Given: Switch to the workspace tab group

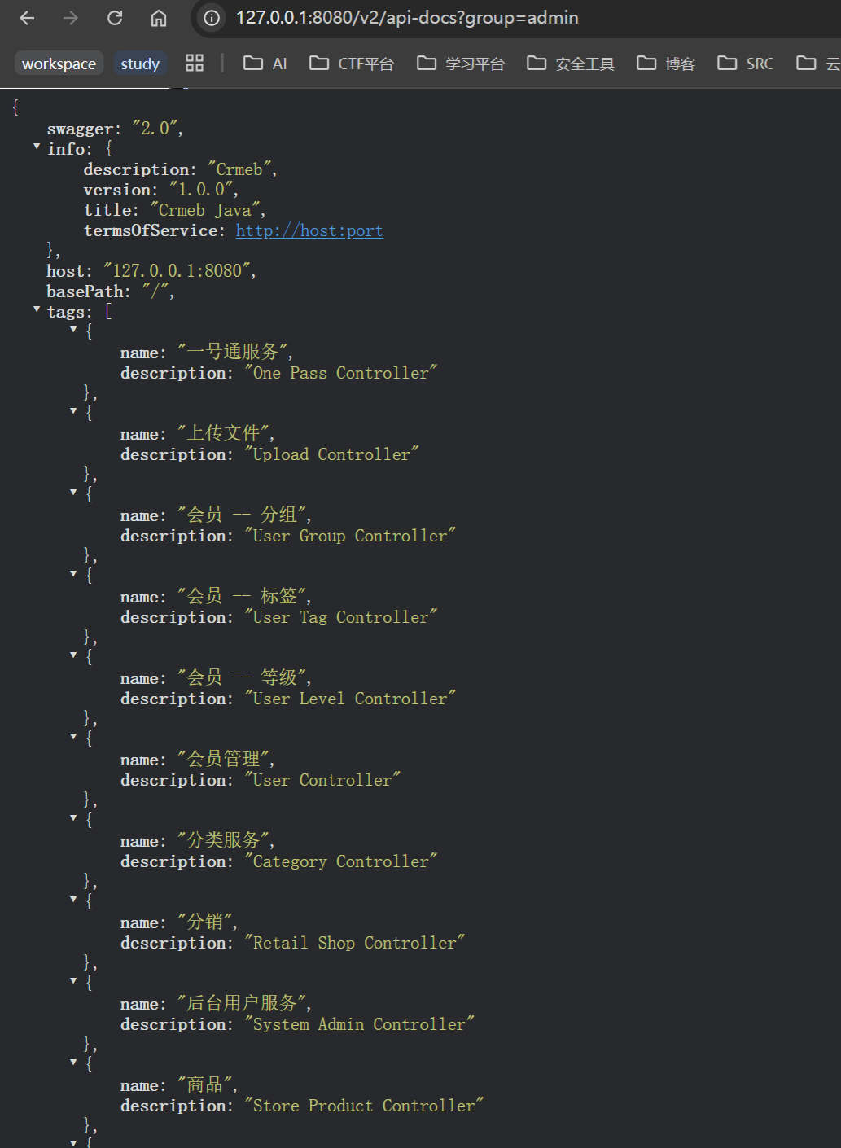Looking at the screenshot, I should coord(59,64).
